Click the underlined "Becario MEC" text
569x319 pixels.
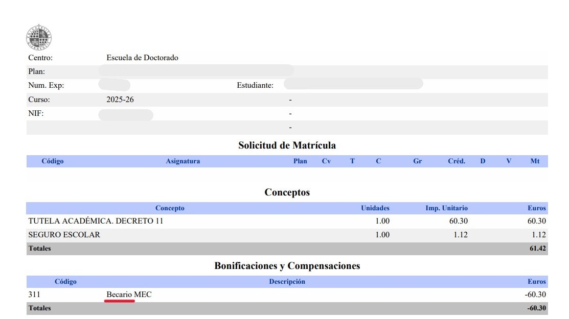pos(129,295)
